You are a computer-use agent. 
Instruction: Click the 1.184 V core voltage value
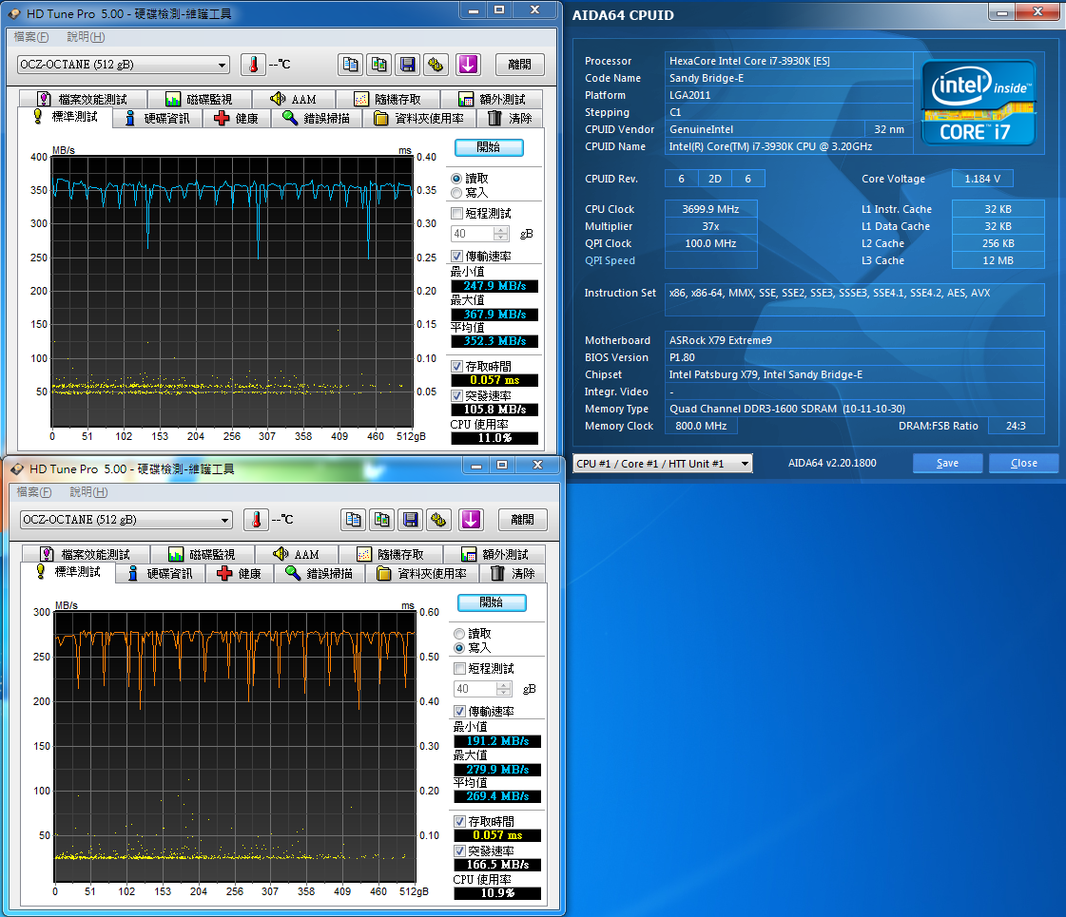[982, 179]
